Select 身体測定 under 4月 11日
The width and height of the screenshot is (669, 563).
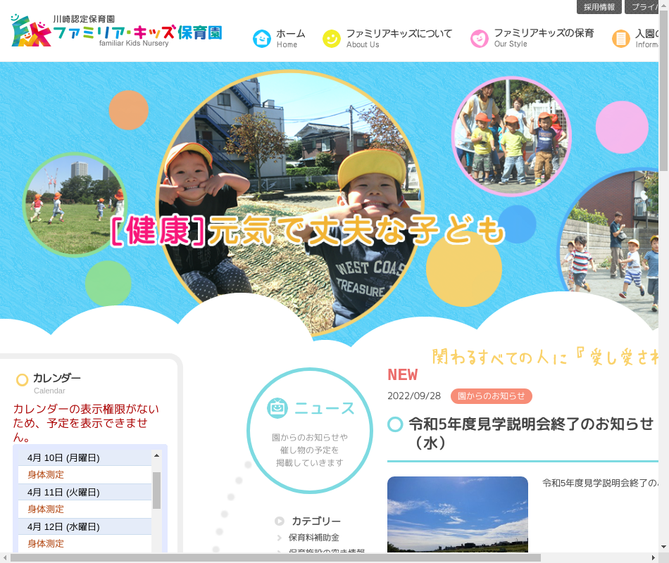[x=46, y=510]
